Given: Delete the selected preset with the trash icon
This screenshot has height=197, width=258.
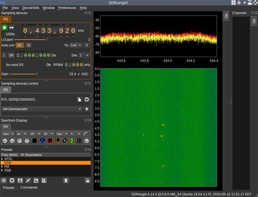Looking at the screenshot, I should [66, 180].
